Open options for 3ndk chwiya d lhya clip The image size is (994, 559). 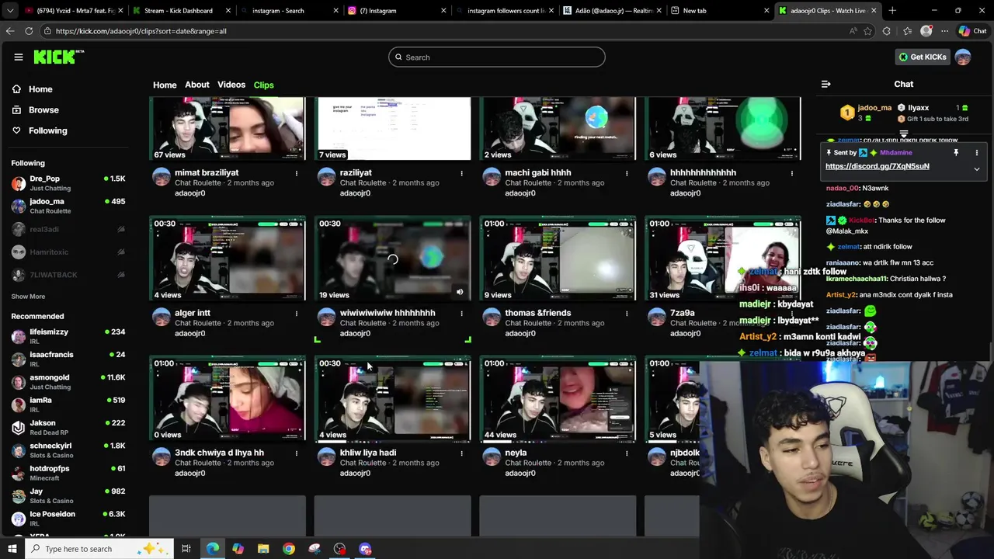coord(296,453)
